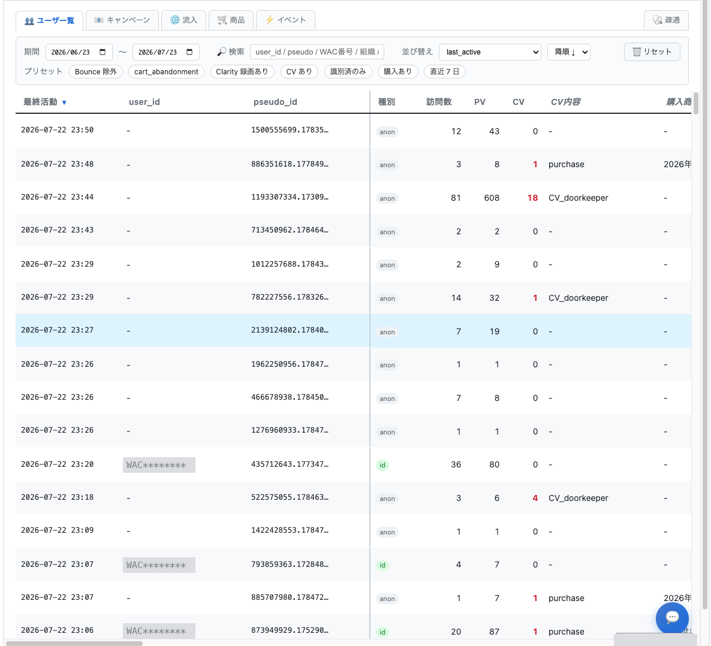Click anon badge in 23:44 row
This screenshot has height=646, width=711.
coord(387,198)
